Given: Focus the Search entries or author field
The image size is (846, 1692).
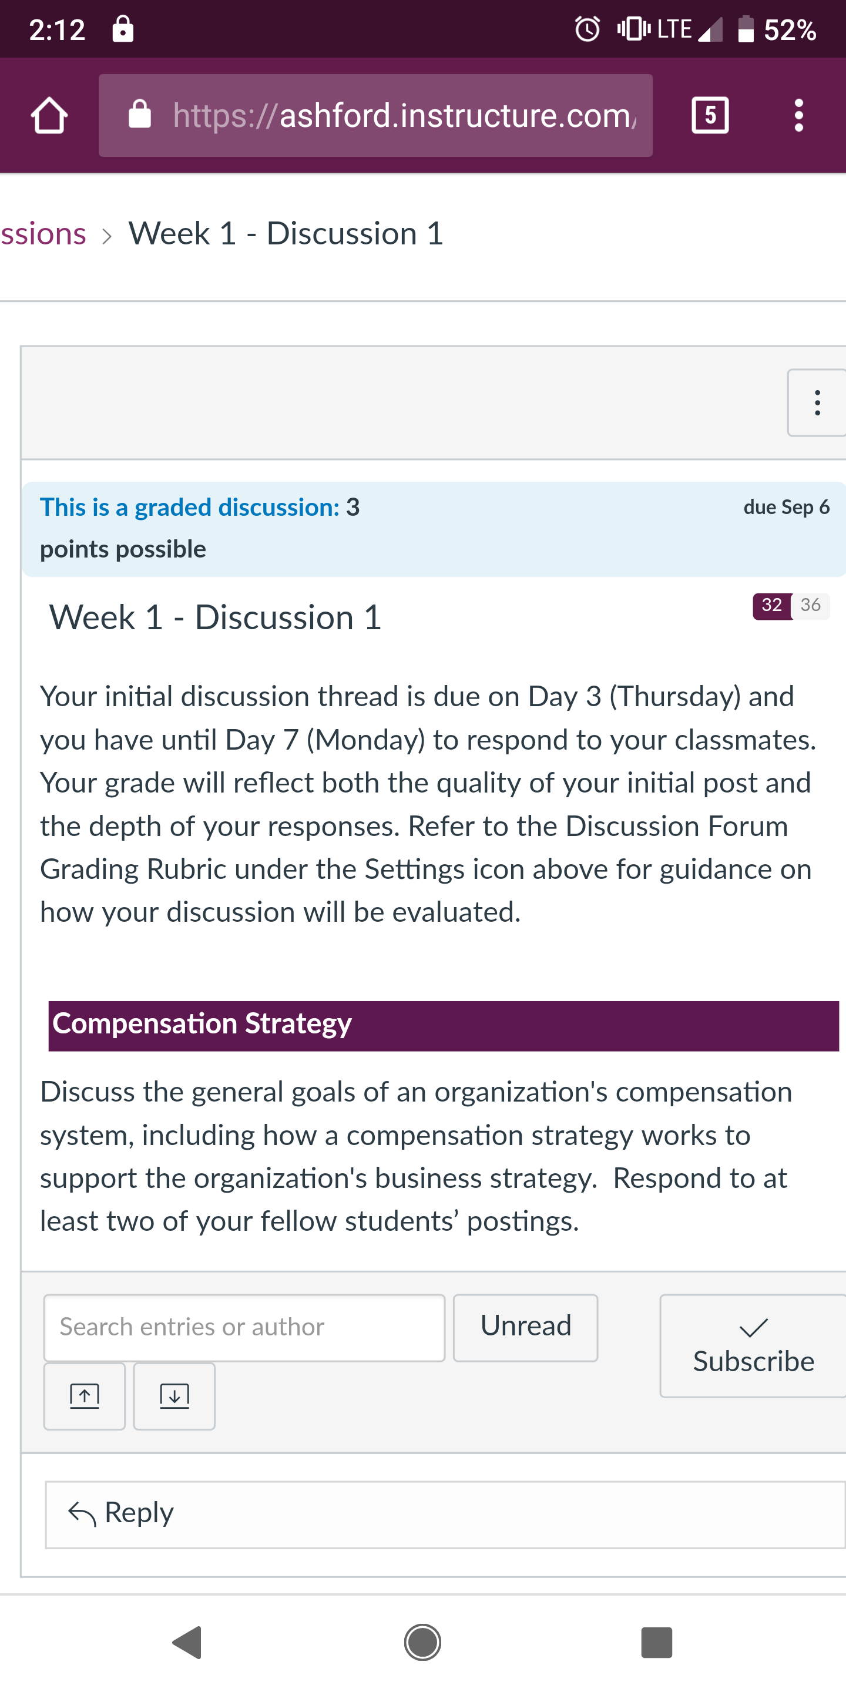Looking at the screenshot, I should coord(244,1328).
